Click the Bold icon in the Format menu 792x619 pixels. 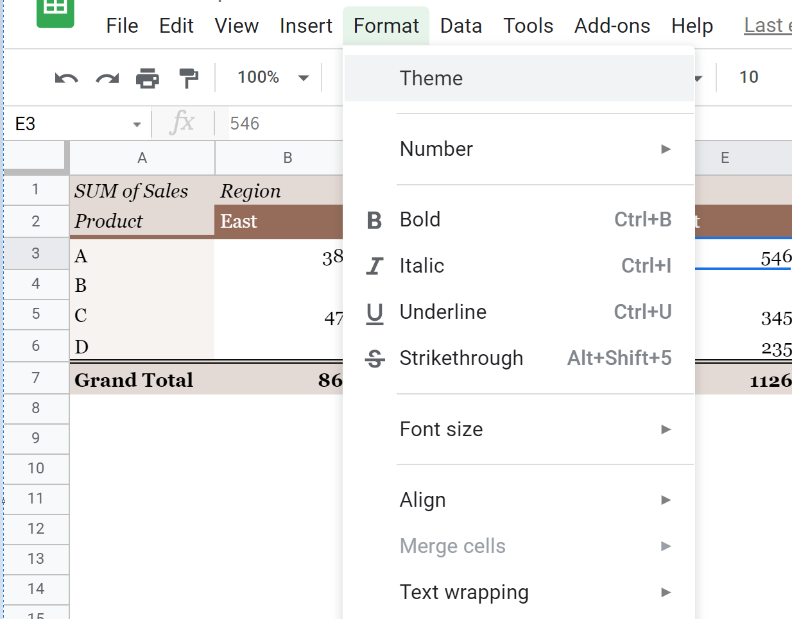point(375,219)
